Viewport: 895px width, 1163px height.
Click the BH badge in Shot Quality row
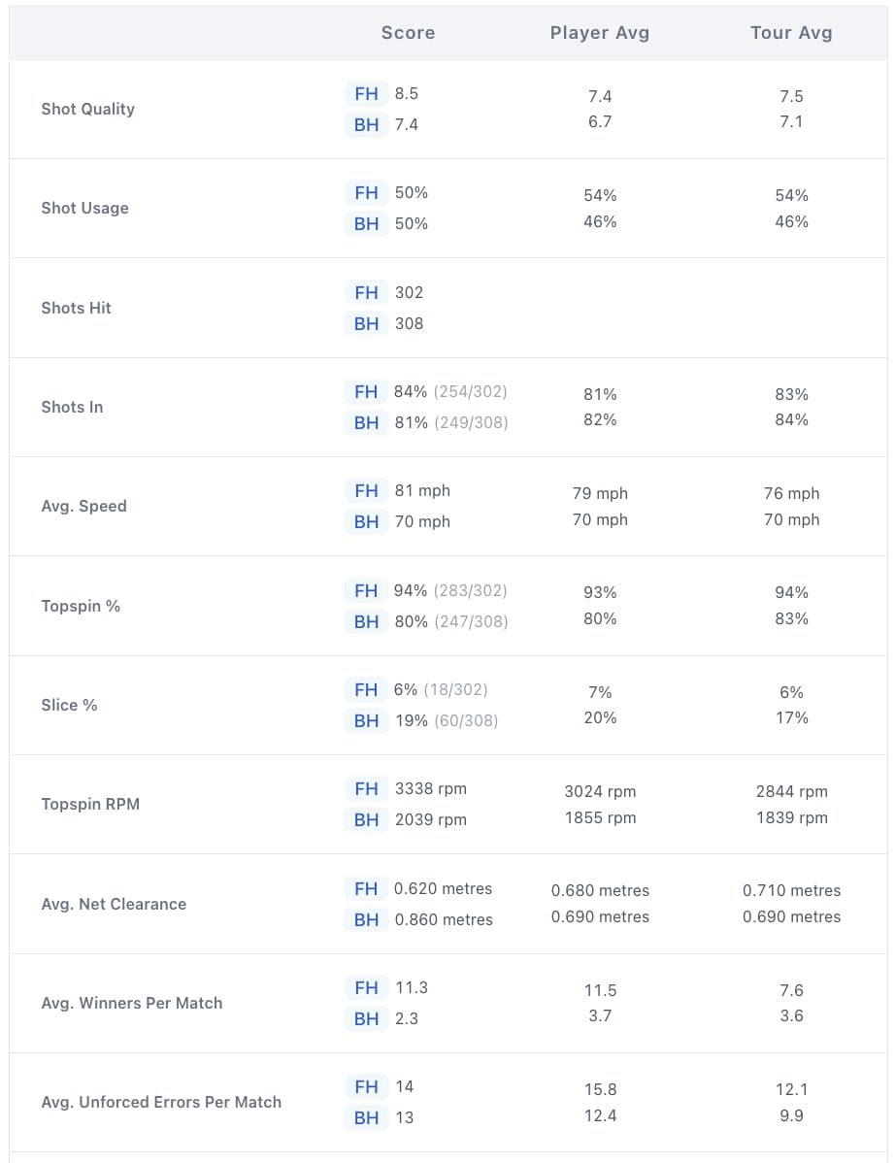click(x=366, y=124)
